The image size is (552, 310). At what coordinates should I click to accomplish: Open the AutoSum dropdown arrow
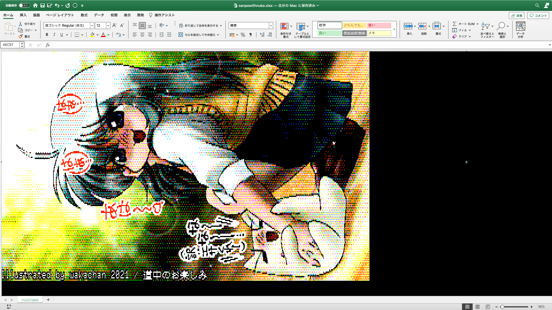click(x=478, y=24)
